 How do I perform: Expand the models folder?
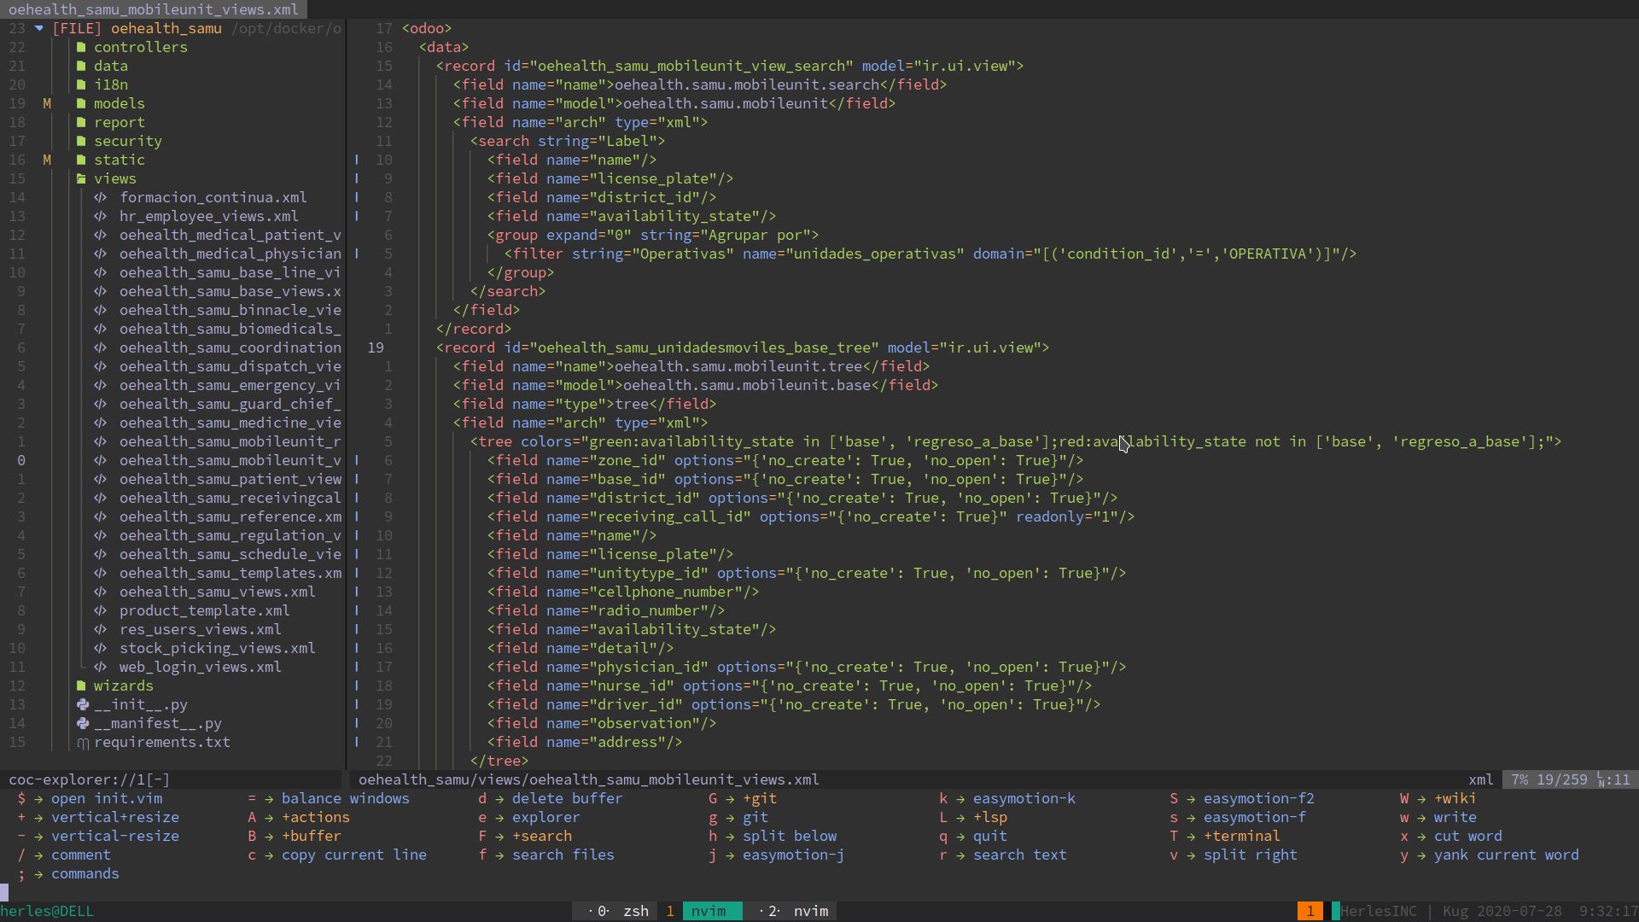click(x=119, y=103)
